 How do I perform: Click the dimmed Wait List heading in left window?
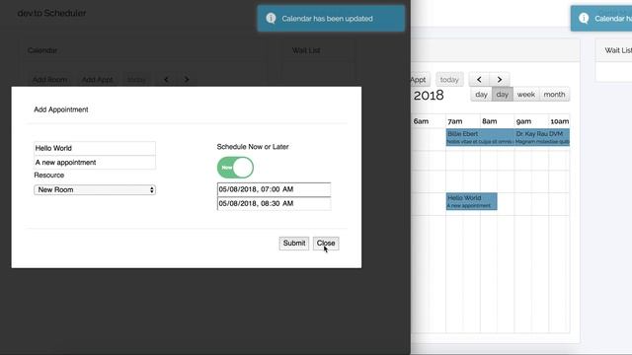coord(306,50)
